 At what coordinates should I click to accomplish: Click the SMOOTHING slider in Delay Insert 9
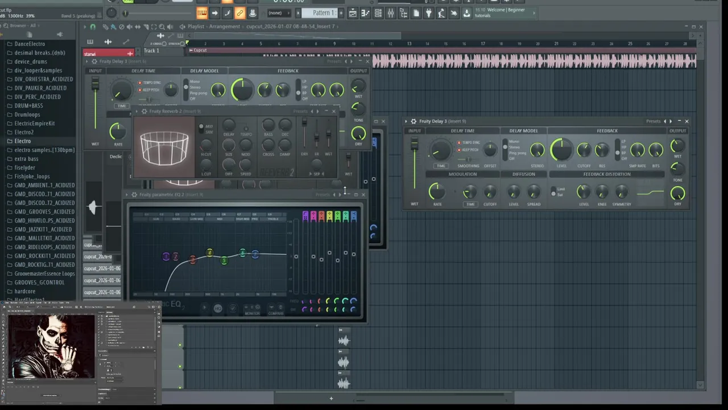pos(468,160)
